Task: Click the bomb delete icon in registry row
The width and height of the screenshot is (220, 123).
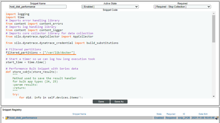Action: (217, 118)
